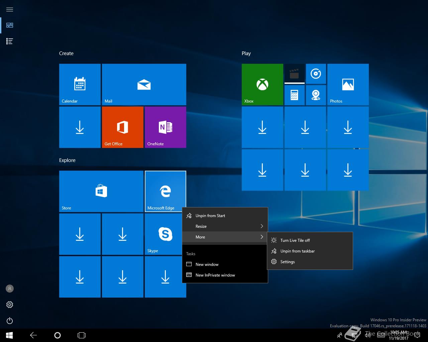Open the green Xbox tile
428x342 pixels.
[x=262, y=84]
